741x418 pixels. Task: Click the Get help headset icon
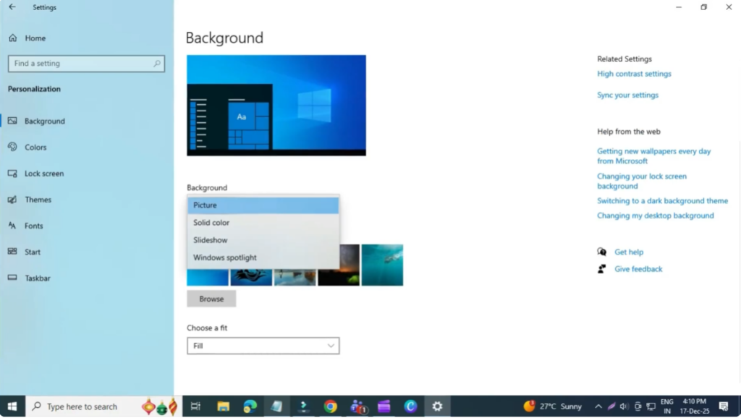pos(601,252)
